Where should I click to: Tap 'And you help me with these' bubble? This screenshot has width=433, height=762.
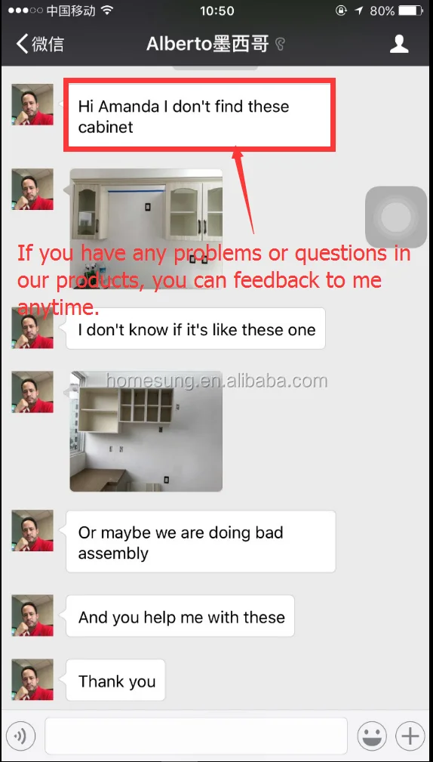[x=180, y=615]
